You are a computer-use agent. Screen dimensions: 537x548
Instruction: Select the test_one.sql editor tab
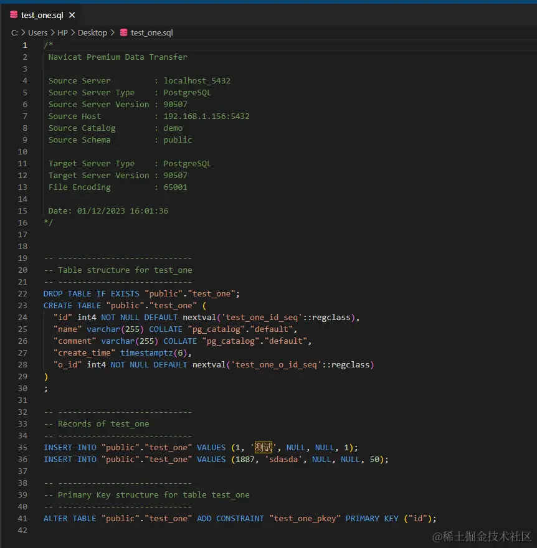(x=42, y=16)
